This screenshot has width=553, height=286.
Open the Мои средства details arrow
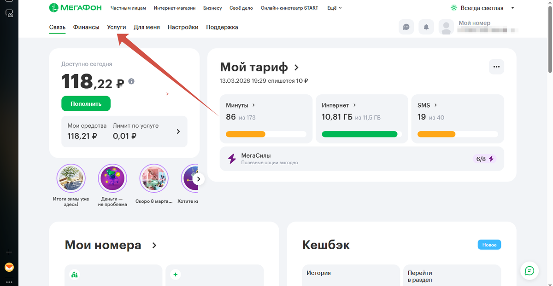(178, 132)
